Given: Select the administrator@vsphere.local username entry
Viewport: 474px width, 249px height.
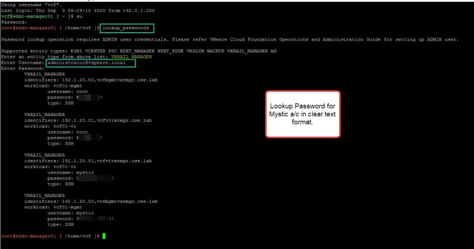Looking at the screenshot, I should pos(86,63).
